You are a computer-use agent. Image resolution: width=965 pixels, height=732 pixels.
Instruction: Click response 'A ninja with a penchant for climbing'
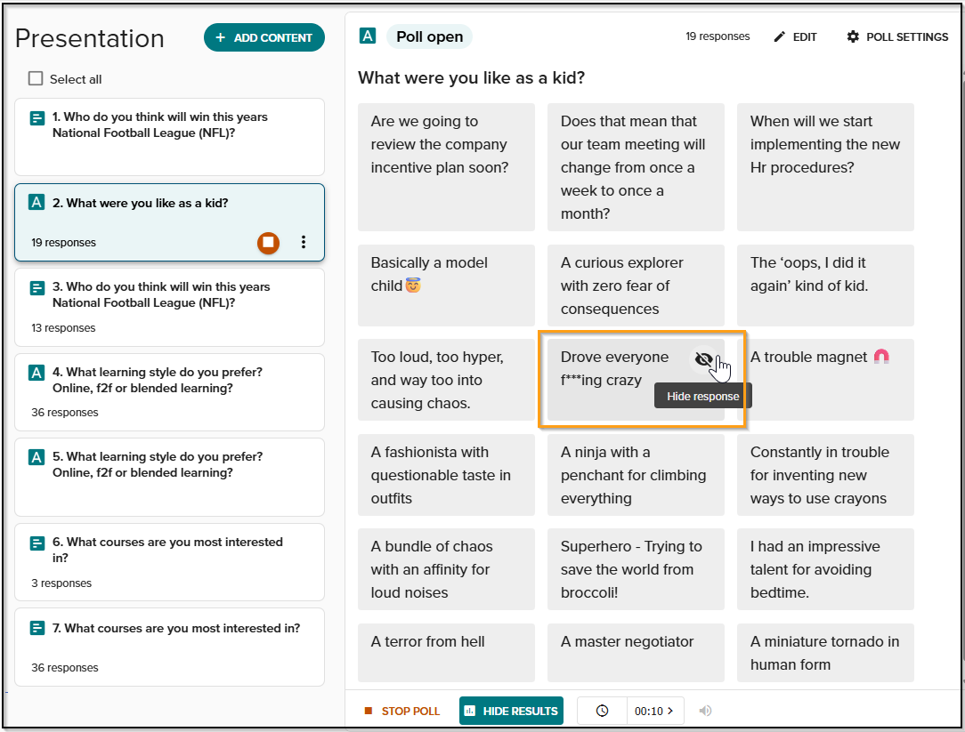636,475
